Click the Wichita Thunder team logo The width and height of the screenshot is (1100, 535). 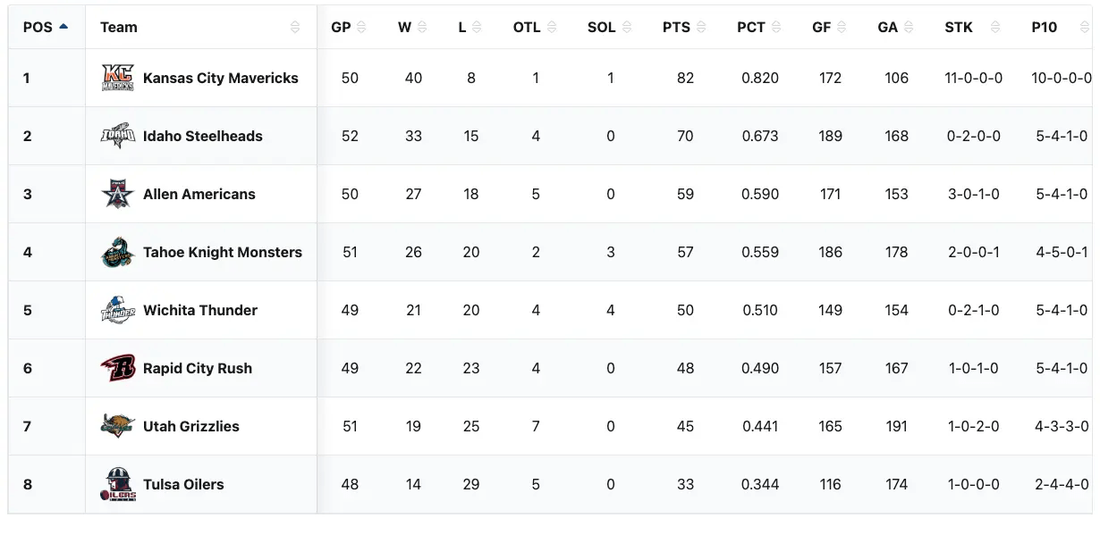coord(118,310)
